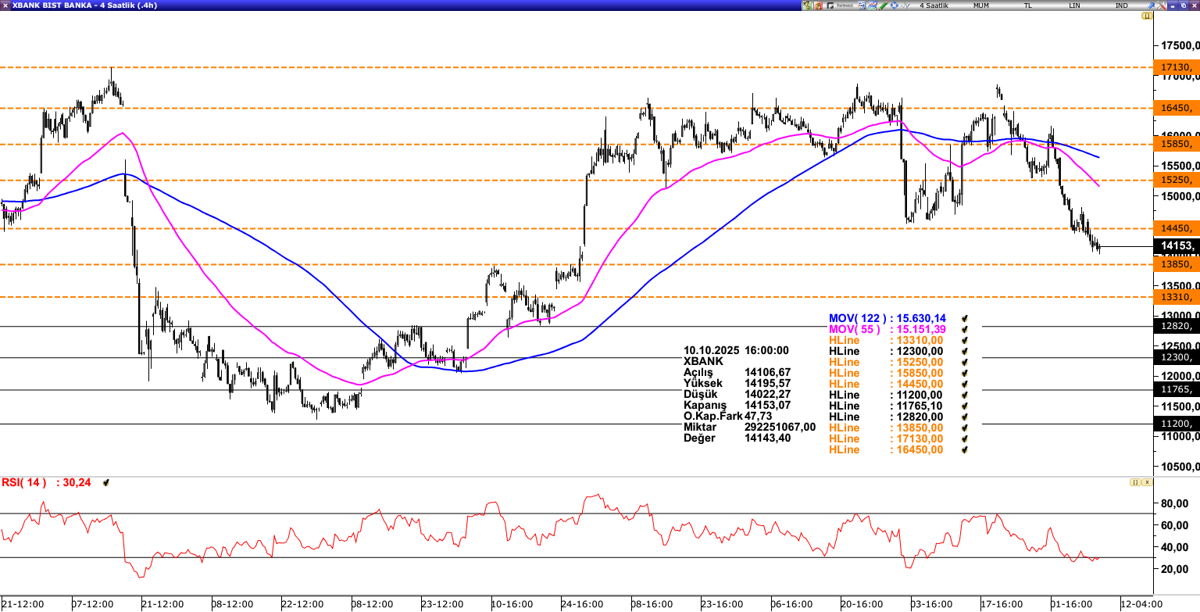This screenshot has height=612, width=1200.
Task: Click the first yellow figure icon in toolbar
Action: tap(807, 5)
